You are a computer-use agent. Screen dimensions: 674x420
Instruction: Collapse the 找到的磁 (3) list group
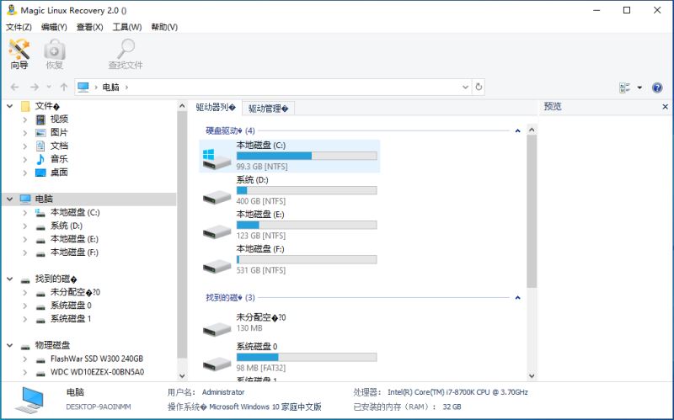click(517, 298)
